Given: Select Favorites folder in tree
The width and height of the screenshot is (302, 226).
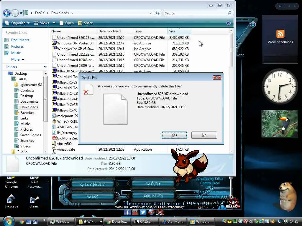Looking at the screenshot, I should (x=27, y=113).
